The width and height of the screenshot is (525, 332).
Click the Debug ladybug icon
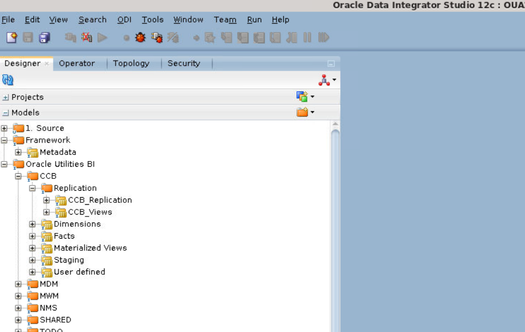pos(140,38)
